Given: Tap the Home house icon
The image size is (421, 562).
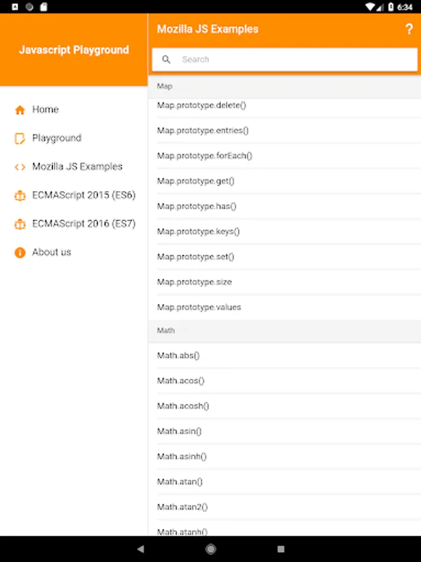Looking at the screenshot, I should coord(20,110).
